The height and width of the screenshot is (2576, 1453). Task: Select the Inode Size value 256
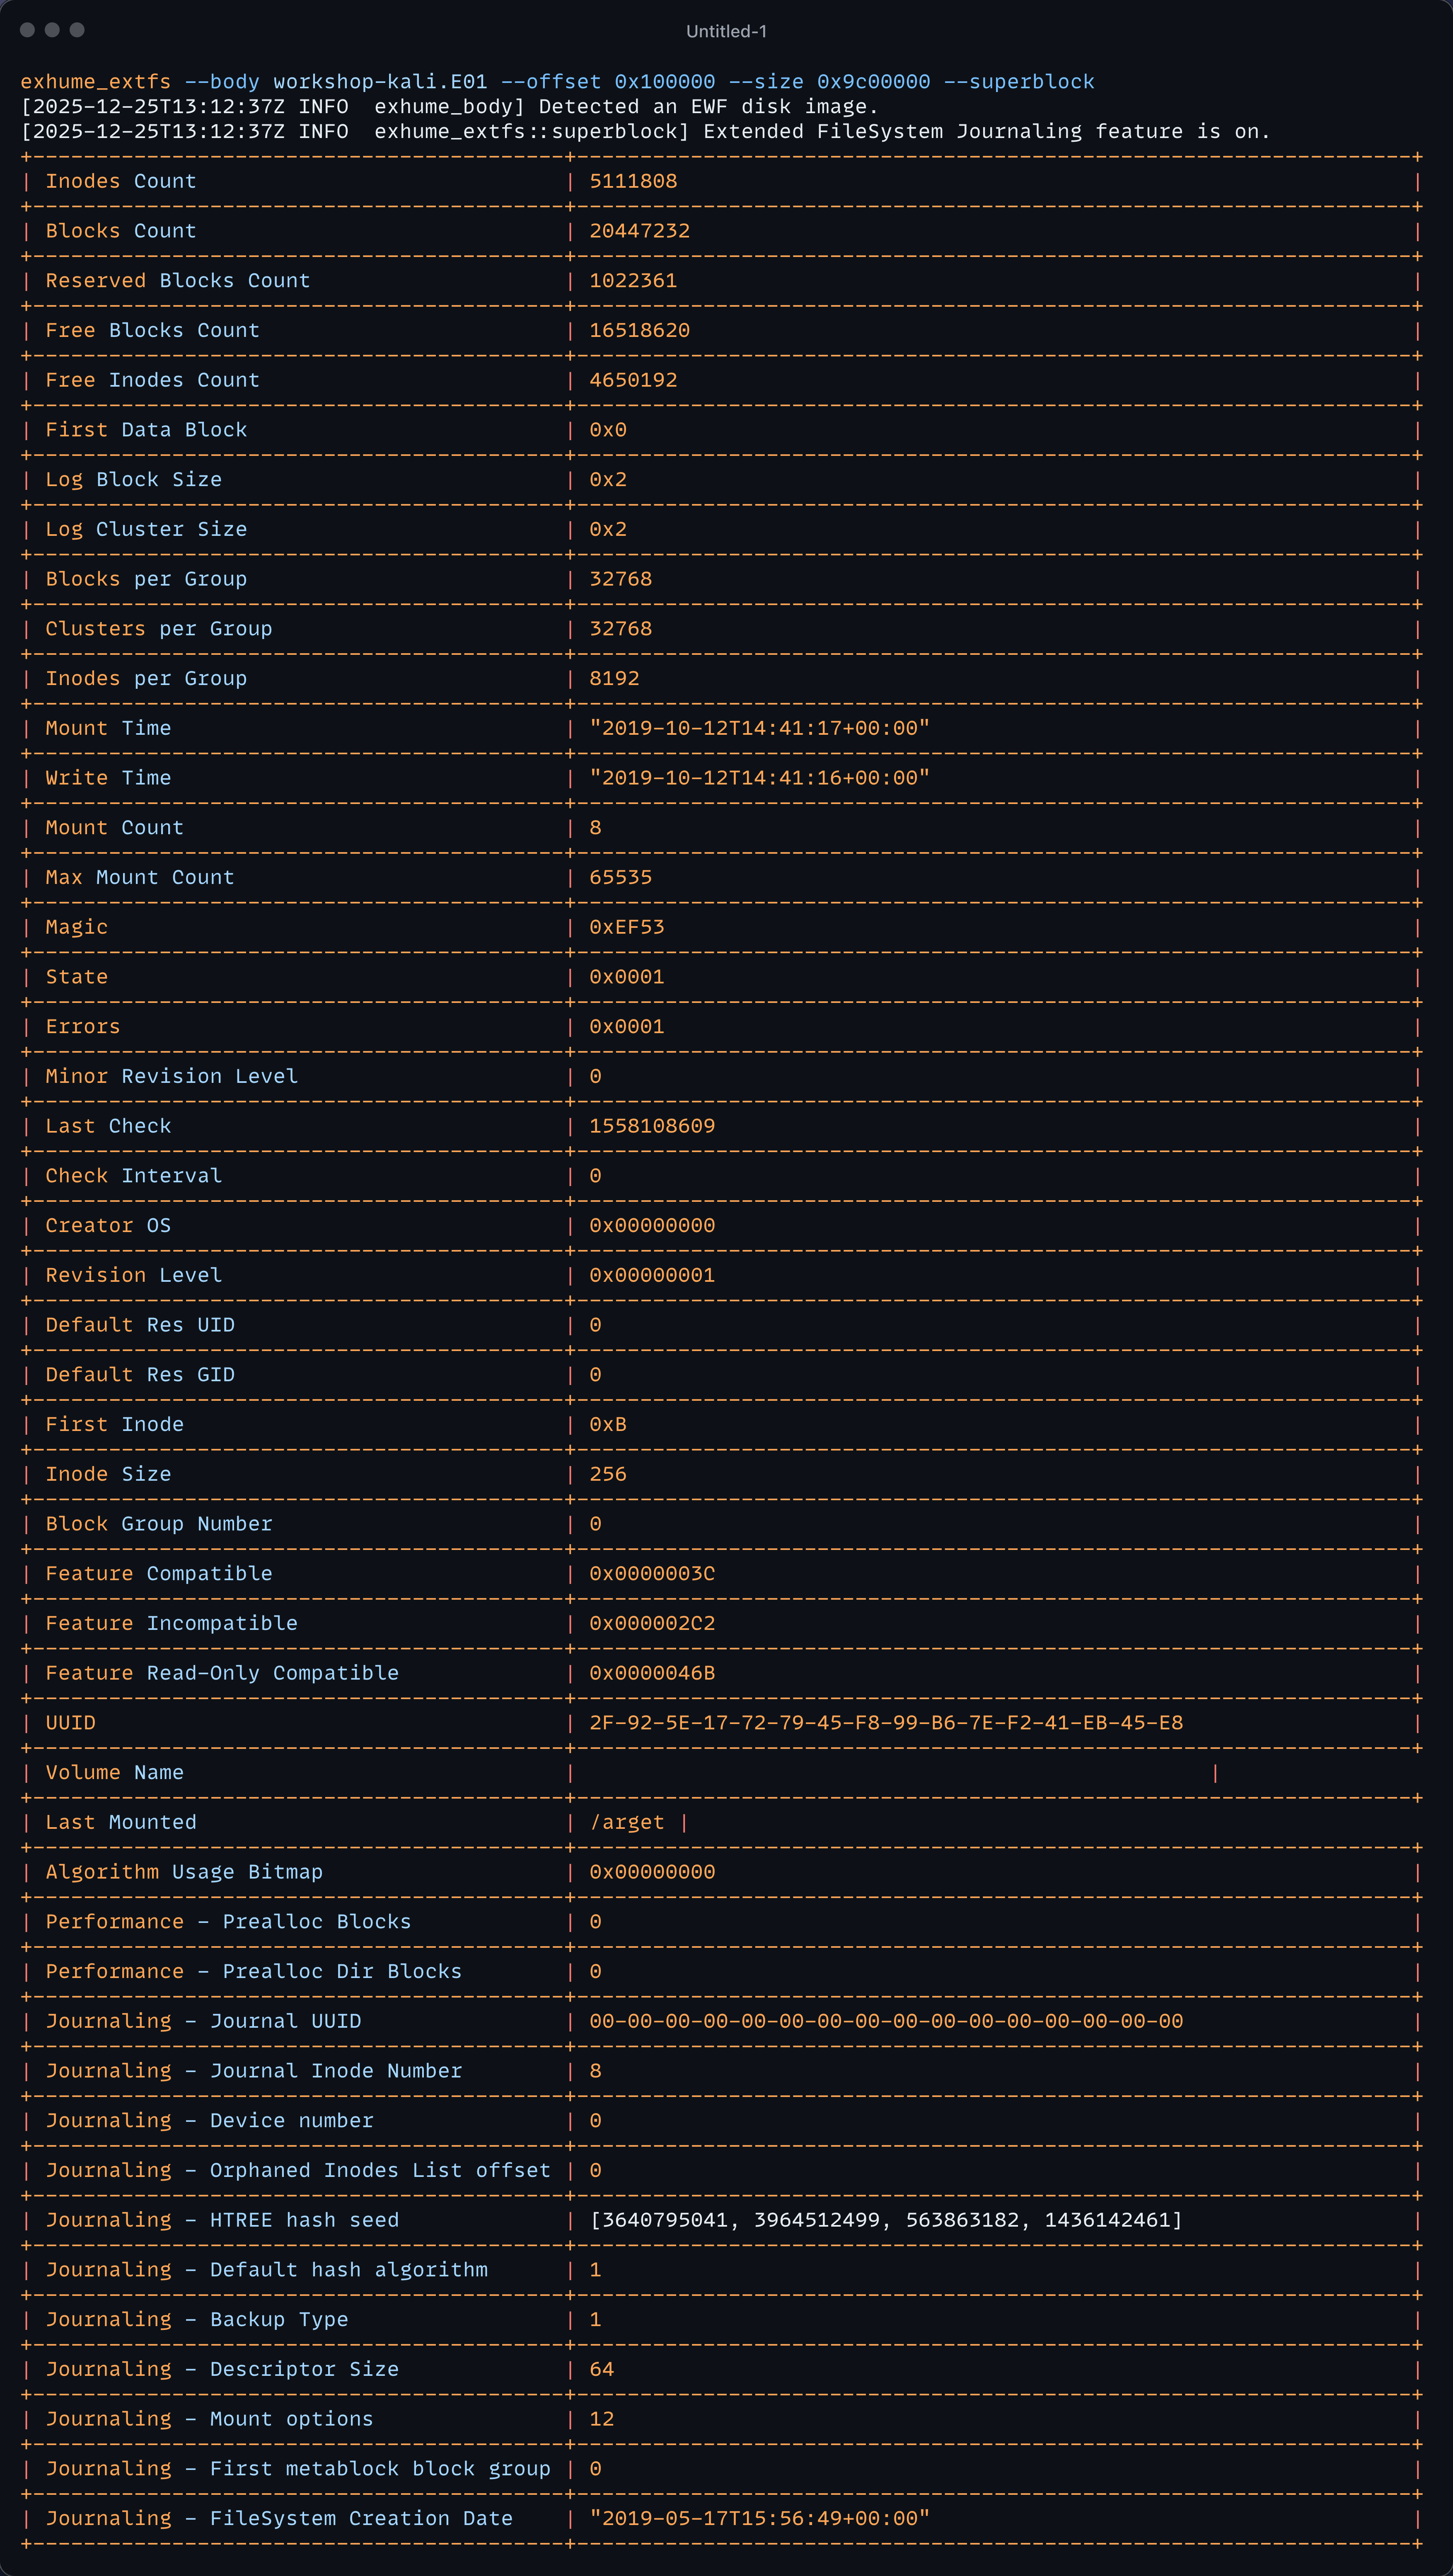click(x=608, y=1473)
